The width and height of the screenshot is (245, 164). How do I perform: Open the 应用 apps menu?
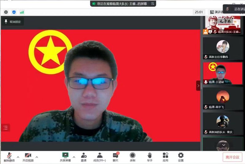tap(166, 157)
